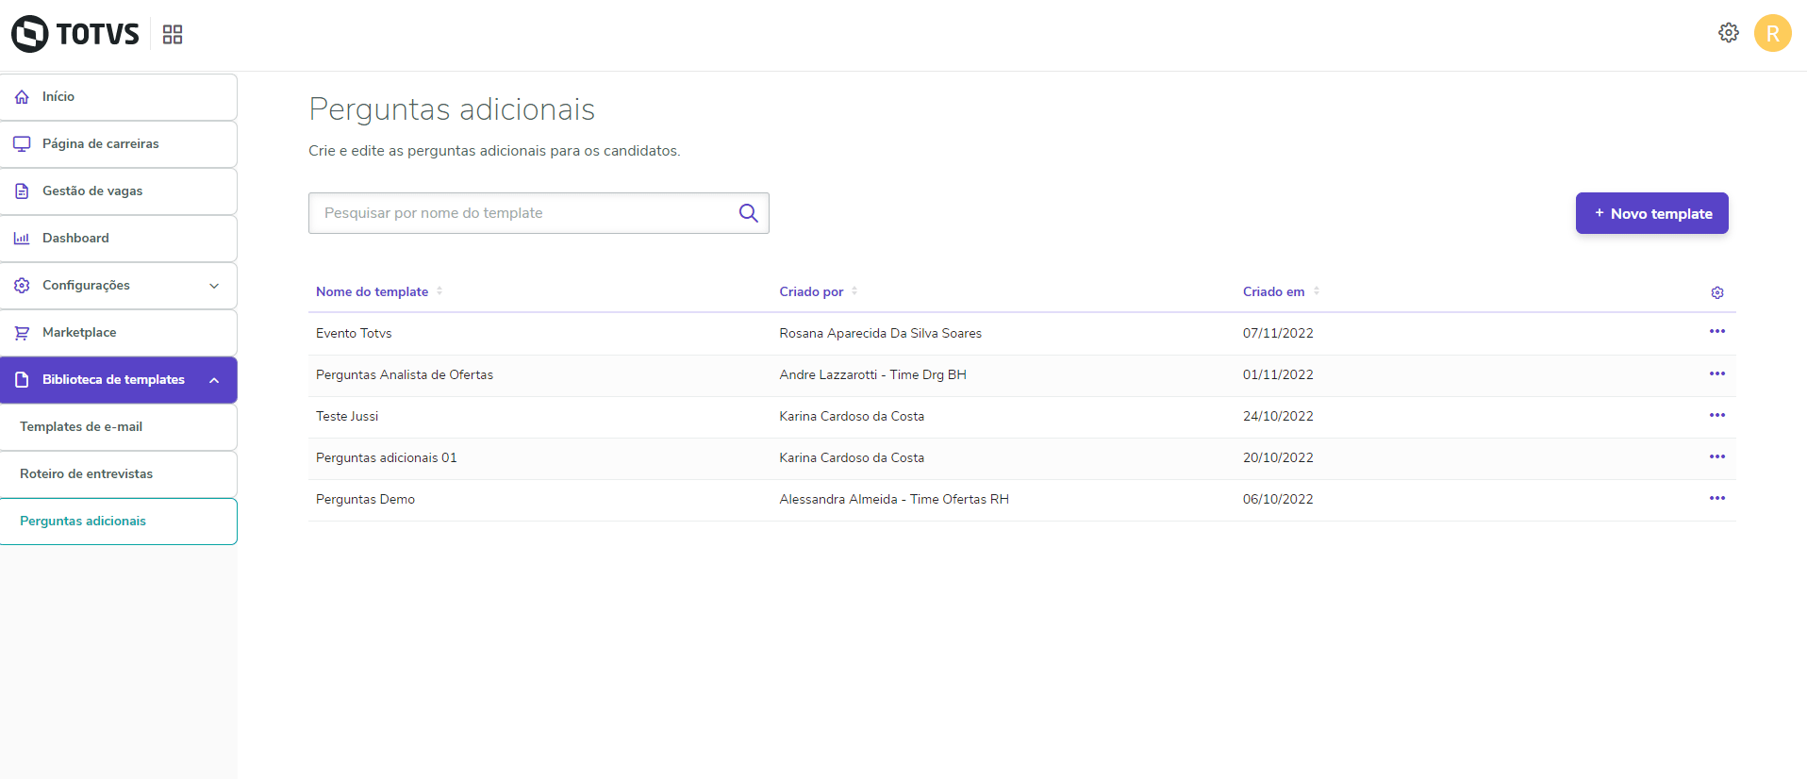Collapse Biblioteca de templates chevron
This screenshot has height=779, width=1807.
point(214,380)
